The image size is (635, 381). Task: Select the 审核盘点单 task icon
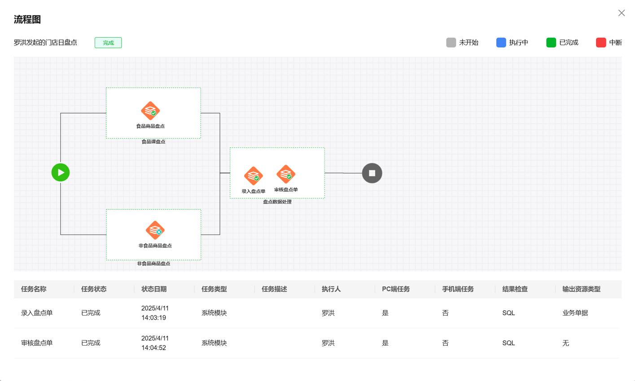(x=286, y=174)
